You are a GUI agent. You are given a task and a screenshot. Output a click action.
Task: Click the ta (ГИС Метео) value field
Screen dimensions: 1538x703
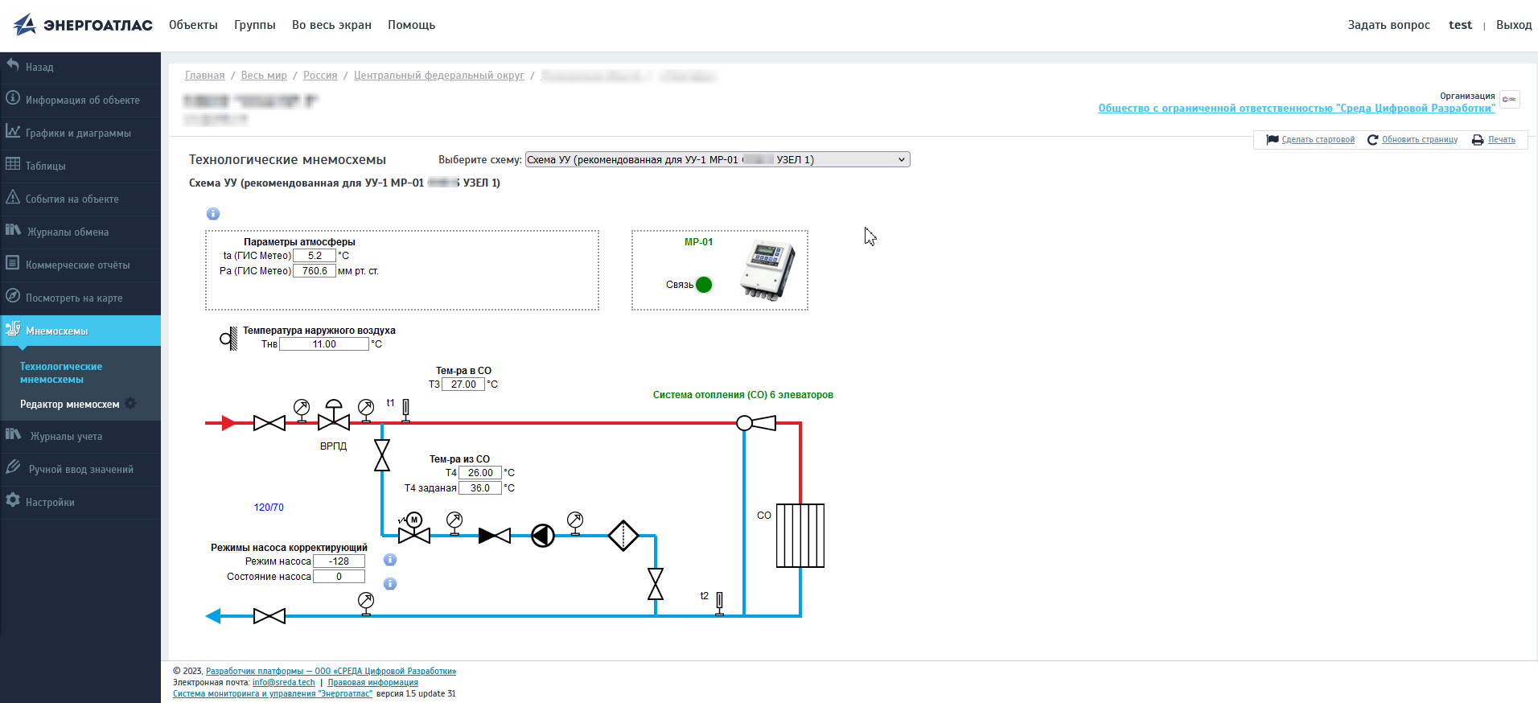pos(315,256)
